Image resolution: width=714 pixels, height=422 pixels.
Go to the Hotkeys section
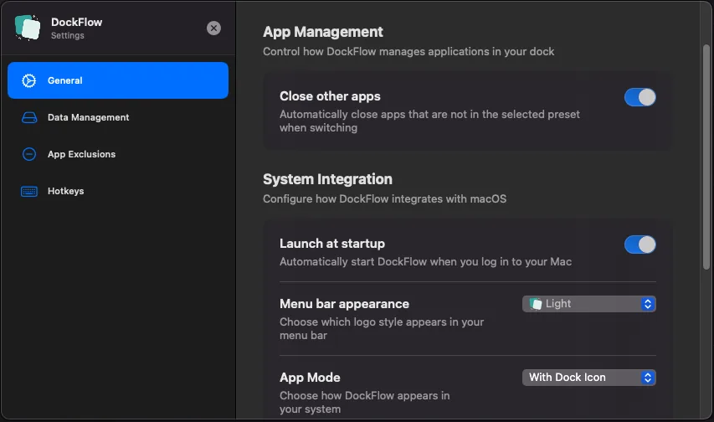[118, 191]
